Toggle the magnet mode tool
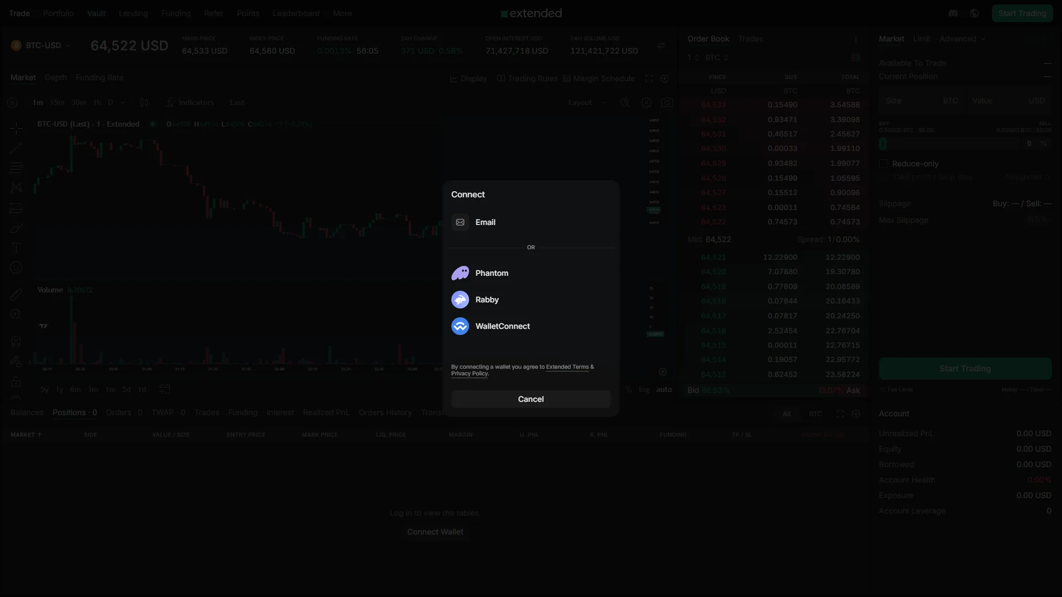The image size is (1062, 597). [x=16, y=342]
